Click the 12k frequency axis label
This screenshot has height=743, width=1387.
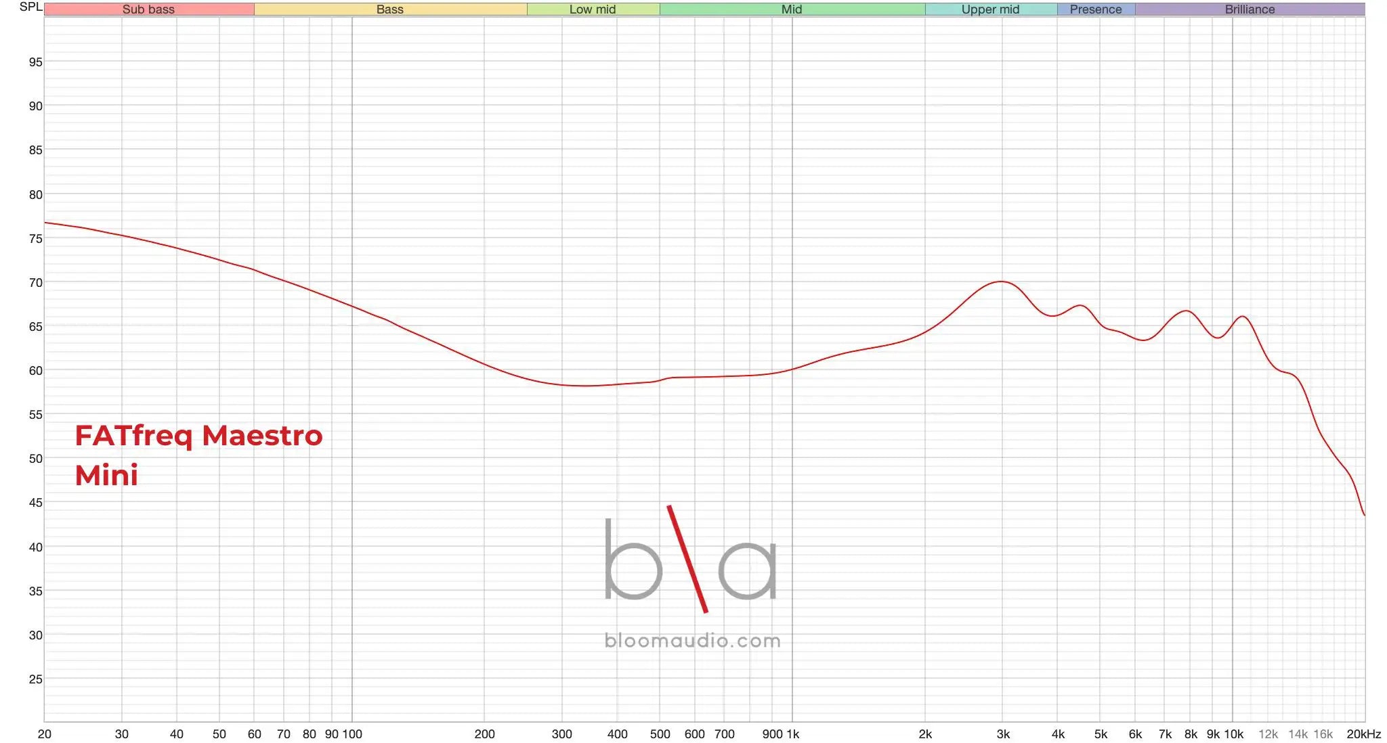[1268, 734]
